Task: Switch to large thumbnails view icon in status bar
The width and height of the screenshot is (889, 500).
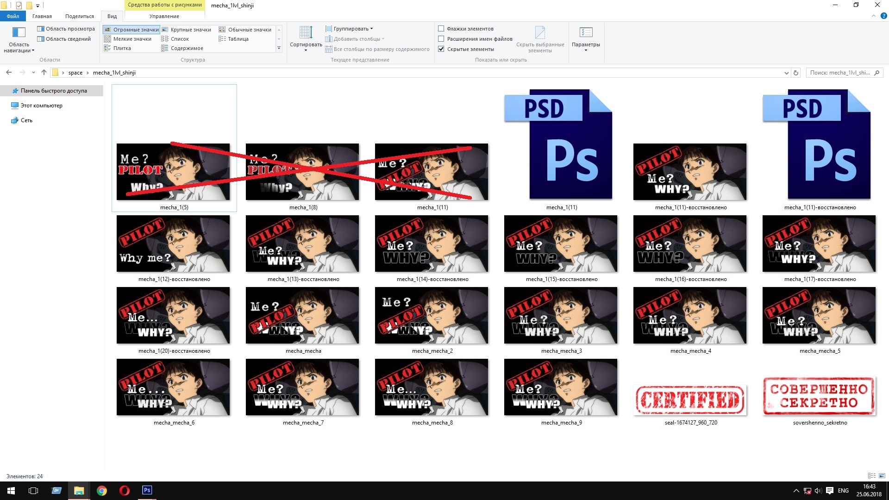Action: point(882,476)
